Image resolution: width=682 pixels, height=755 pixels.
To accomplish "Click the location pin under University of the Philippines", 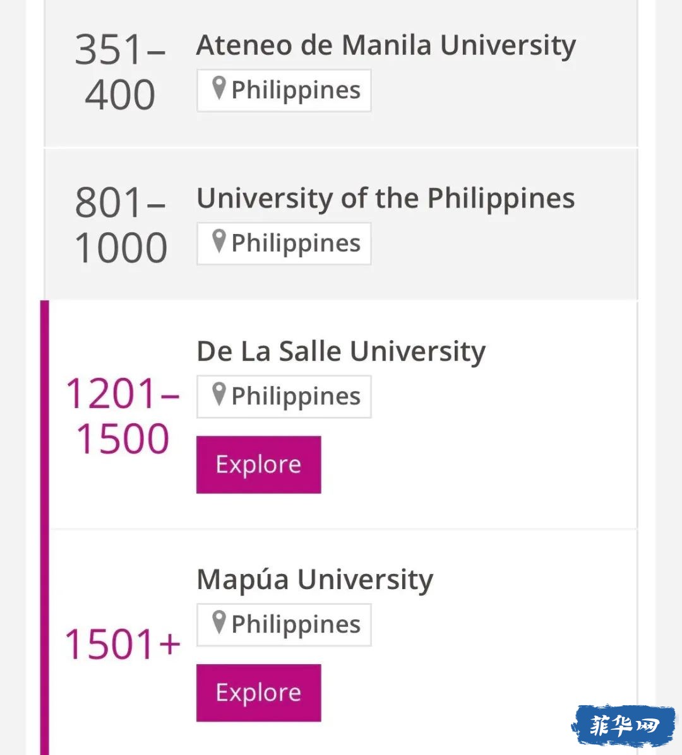I will (219, 241).
